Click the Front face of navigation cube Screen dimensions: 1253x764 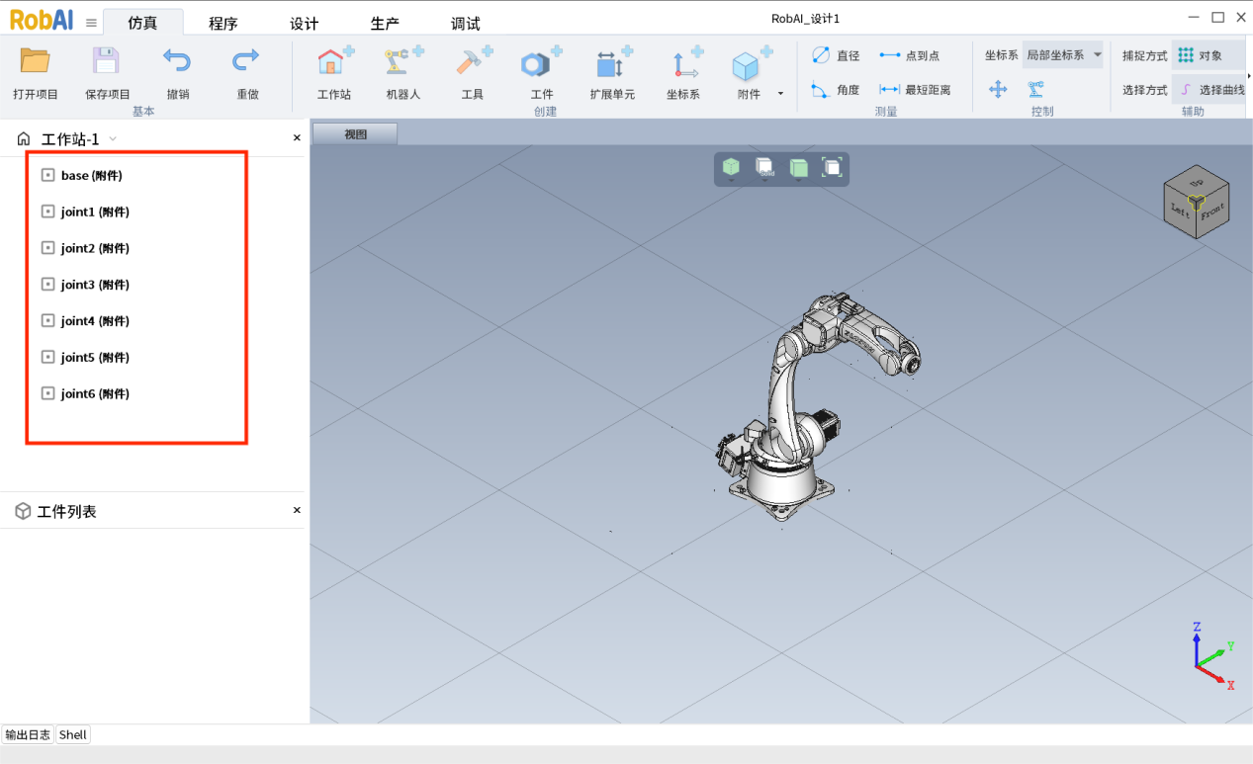(1213, 211)
